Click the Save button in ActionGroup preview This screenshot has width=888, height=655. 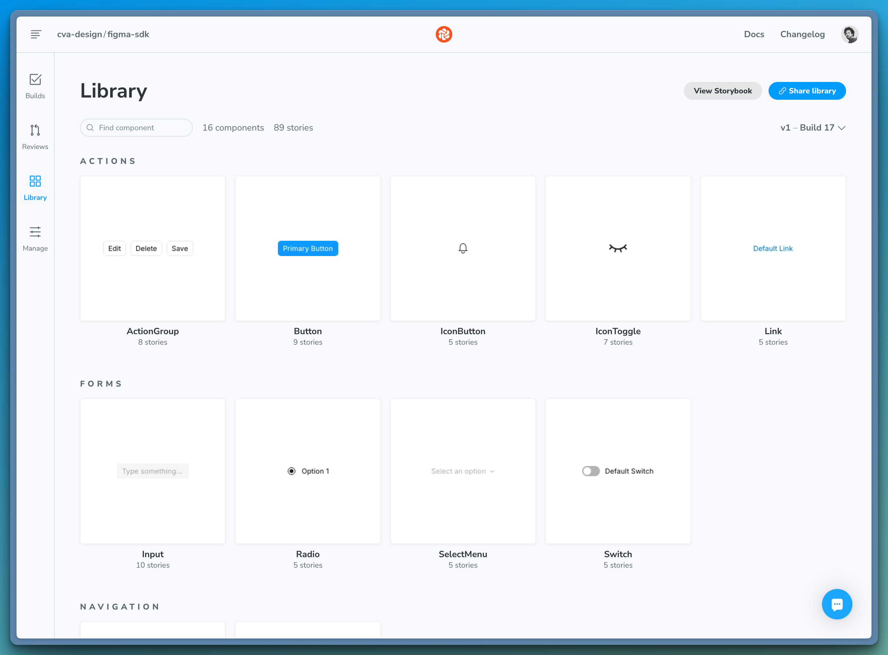click(179, 249)
